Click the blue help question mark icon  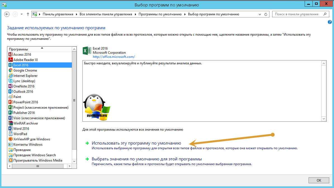(x=330, y=22)
